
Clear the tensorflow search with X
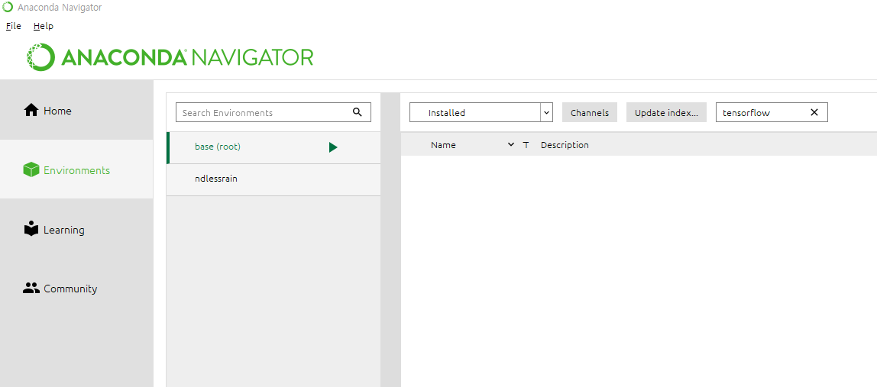tap(814, 112)
